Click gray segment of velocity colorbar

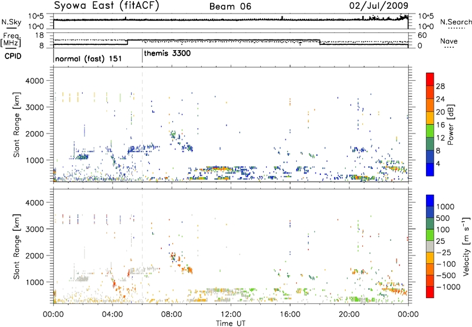click(430, 247)
